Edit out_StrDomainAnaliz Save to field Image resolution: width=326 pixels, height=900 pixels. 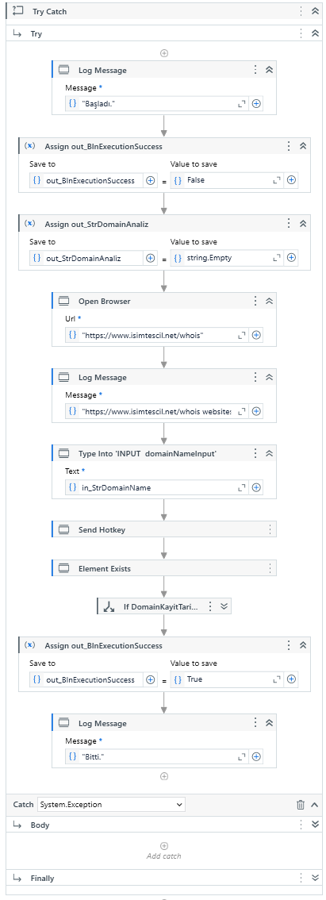[x=86, y=258]
